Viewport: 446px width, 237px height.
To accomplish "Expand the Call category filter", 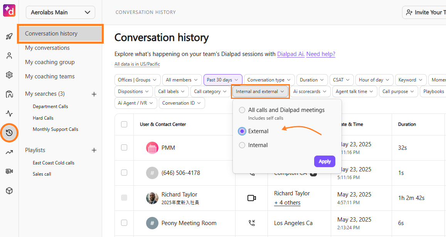I will click(210, 91).
